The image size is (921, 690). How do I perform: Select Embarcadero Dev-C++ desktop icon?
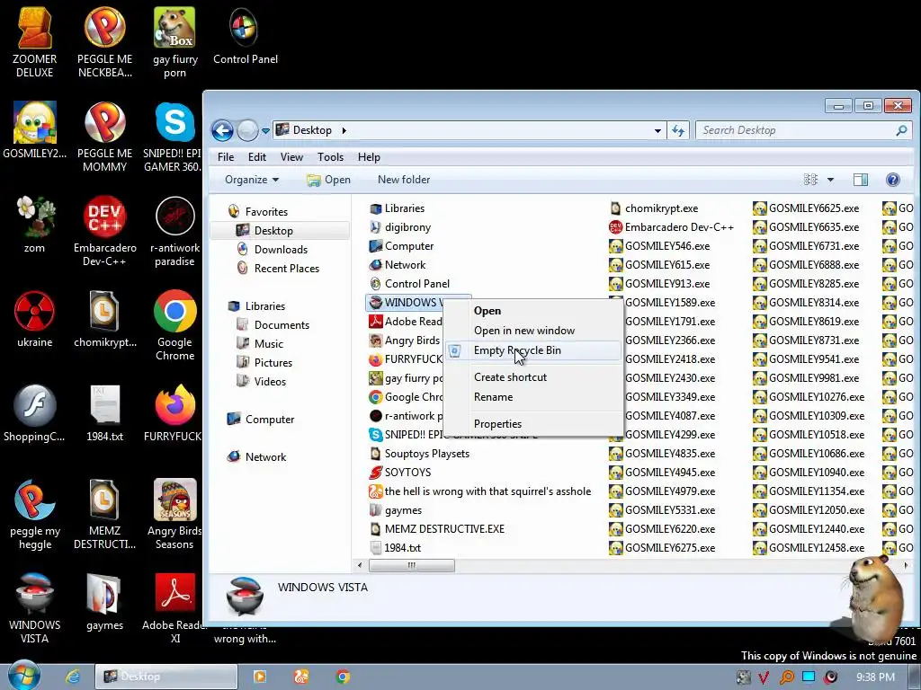[x=104, y=230]
